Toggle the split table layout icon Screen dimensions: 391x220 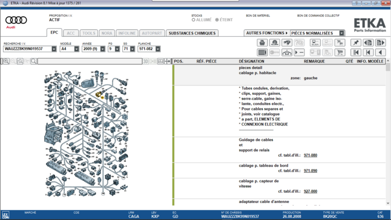click(161, 61)
